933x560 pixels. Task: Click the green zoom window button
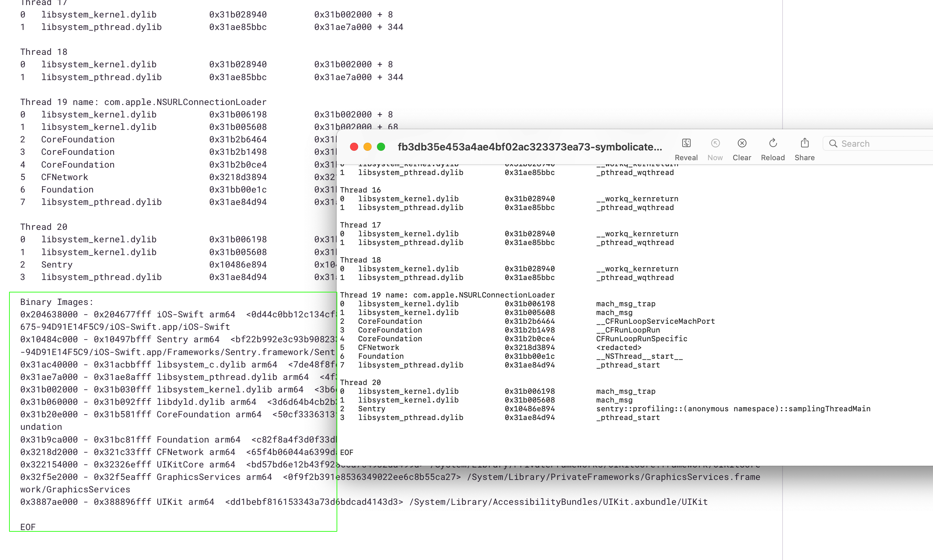point(381,147)
